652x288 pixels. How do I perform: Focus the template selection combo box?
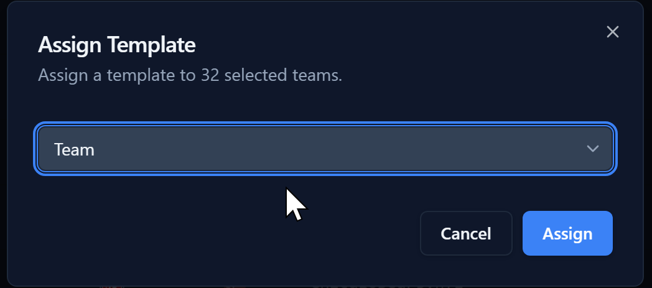pyautogui.click(x=325, y=149)
